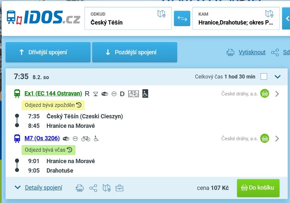
Task: Click the briefcase icon in the bottom row
Action: [119, 188]
